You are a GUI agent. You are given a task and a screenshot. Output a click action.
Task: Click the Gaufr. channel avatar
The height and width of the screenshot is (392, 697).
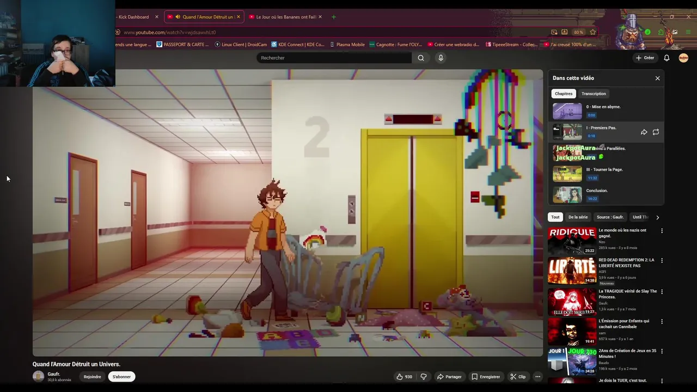click(38, 376)
